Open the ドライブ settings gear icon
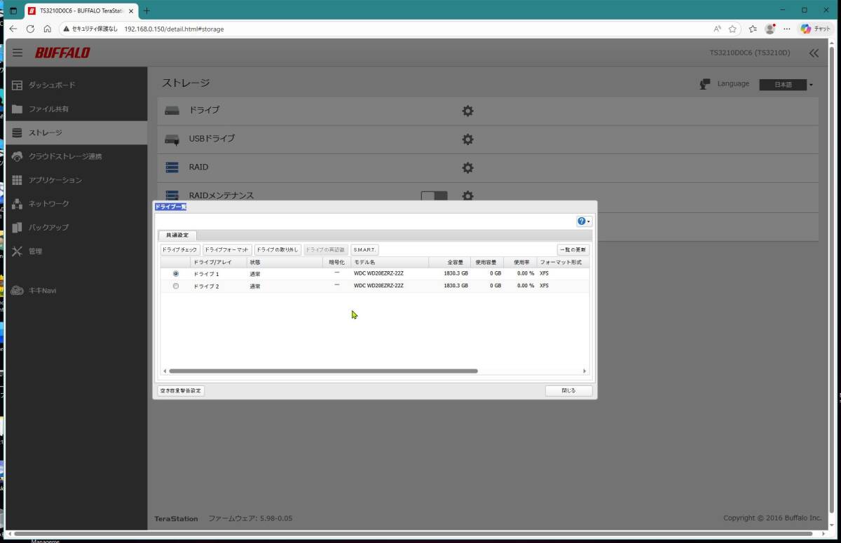The width and height of the screenshot is (841, 543). click(467, 111)
